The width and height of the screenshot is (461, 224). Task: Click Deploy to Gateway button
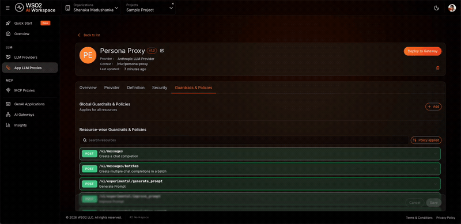422,51
